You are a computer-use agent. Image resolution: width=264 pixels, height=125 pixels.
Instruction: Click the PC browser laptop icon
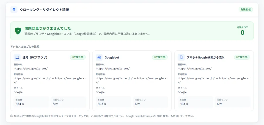click(17, 57)
